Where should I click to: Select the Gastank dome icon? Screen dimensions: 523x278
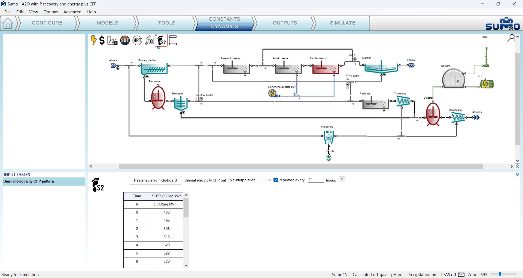click(x=453, y=78)
